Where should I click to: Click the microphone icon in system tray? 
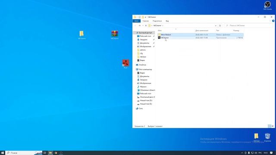[249, 153]
